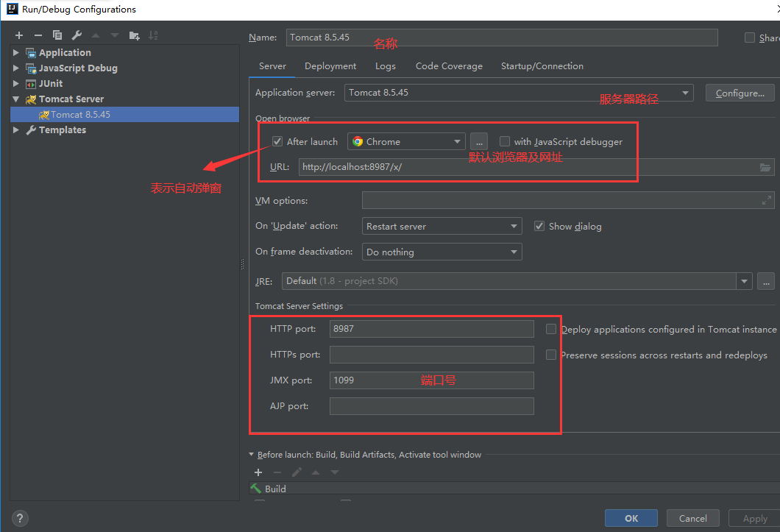Edit before-launch task pencil icon
The width and height of the screenshot is (780, 532).
tap(297, 472)
